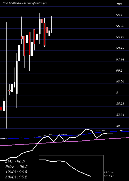
Task: Select the 83.64 price axis label
Action: pos(120,115)
